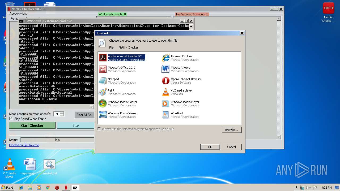This screenshot has height=191, width=340.
Task: Increase sleep seconds with up arrow
Action: point(62,113)
